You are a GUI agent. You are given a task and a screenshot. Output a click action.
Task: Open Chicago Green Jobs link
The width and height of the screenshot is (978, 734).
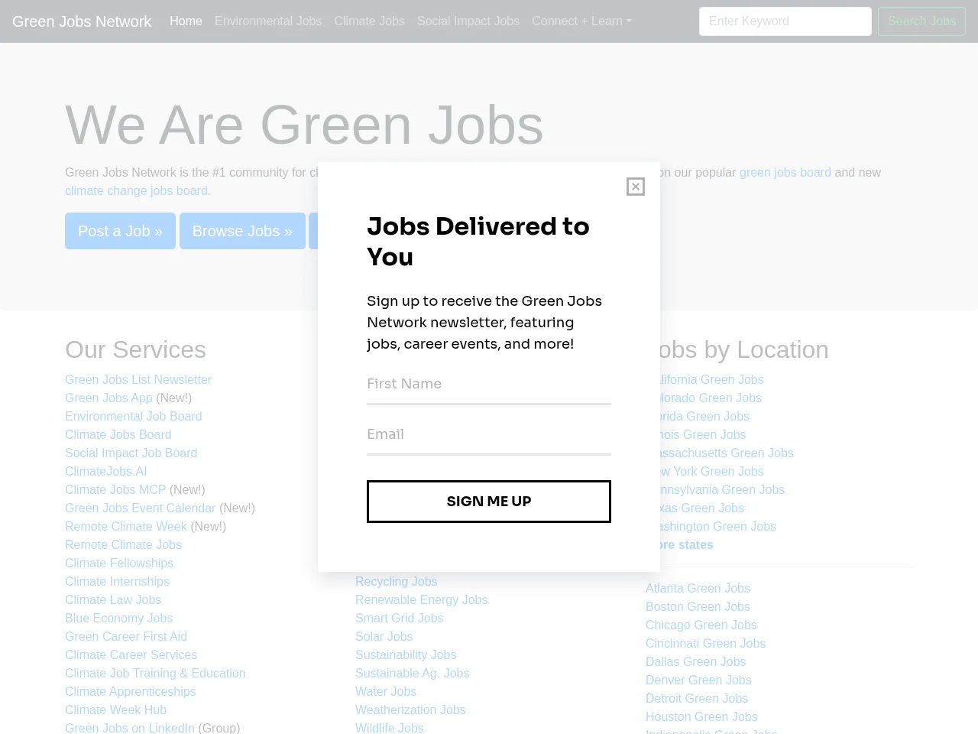(x=701, y=625)
